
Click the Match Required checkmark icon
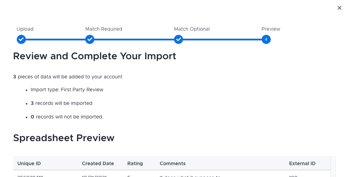[90, 39]
